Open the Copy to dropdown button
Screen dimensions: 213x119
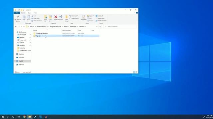pos(50,19)
